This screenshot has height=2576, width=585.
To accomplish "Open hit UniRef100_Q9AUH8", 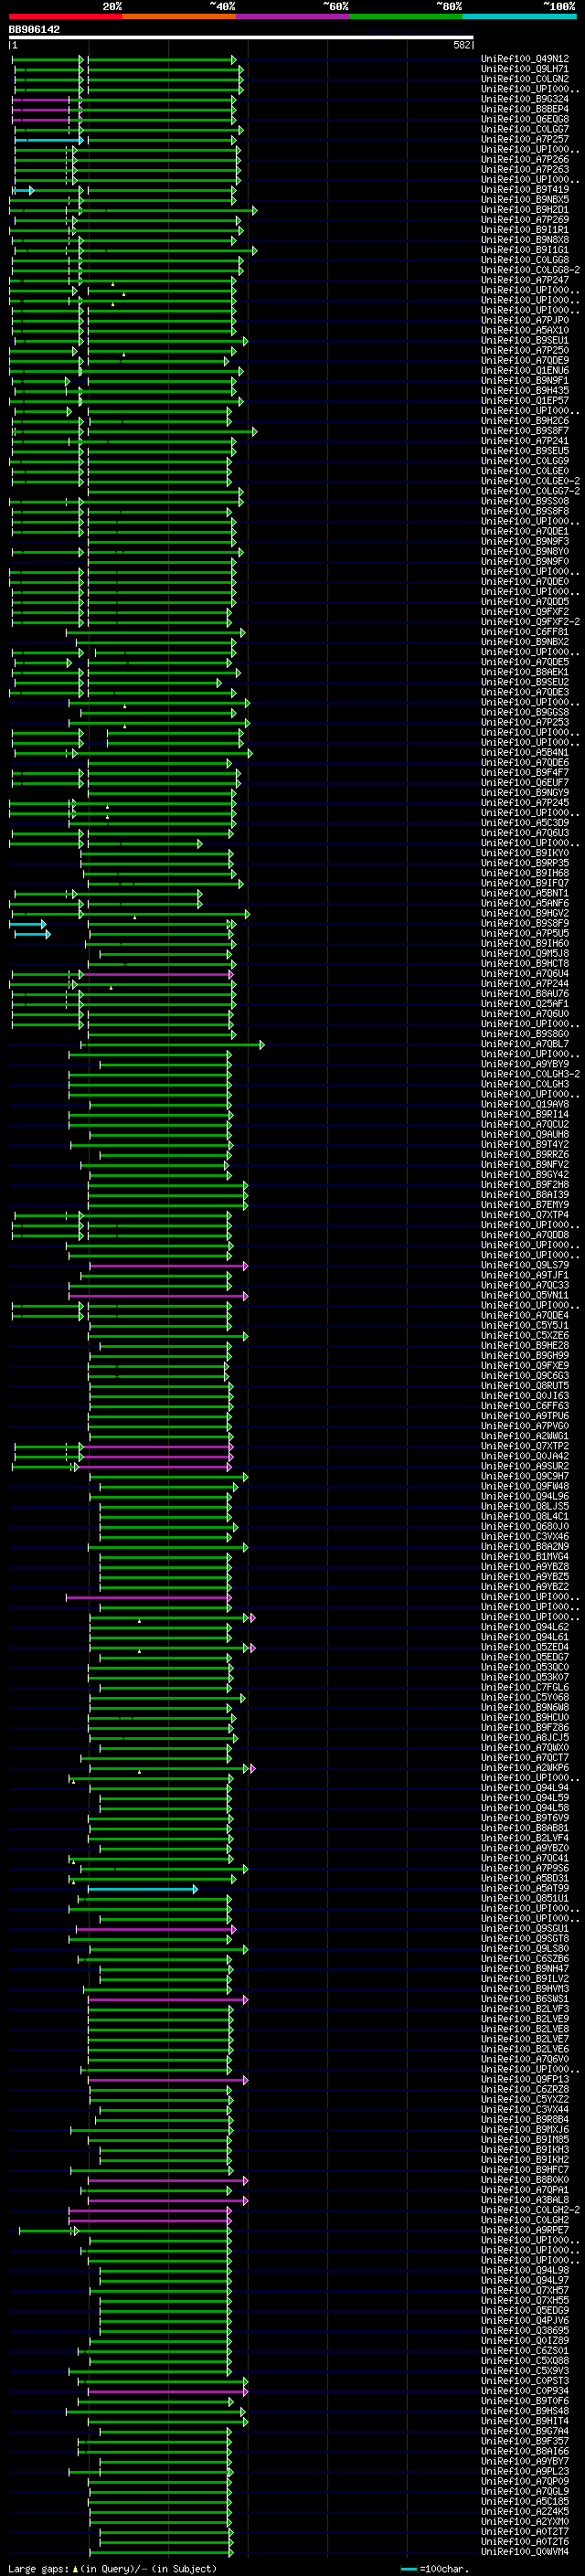I will (x=525, y=1135).
